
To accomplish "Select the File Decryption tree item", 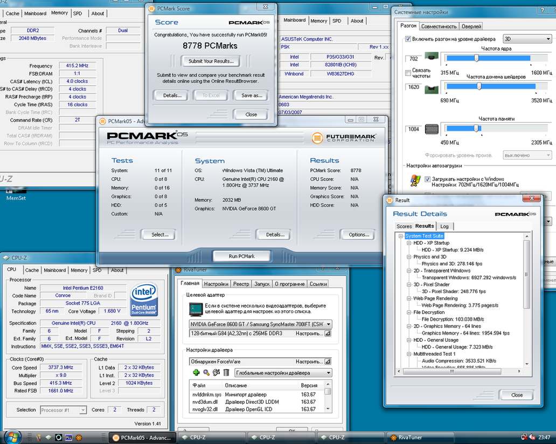I will [429, 312].
